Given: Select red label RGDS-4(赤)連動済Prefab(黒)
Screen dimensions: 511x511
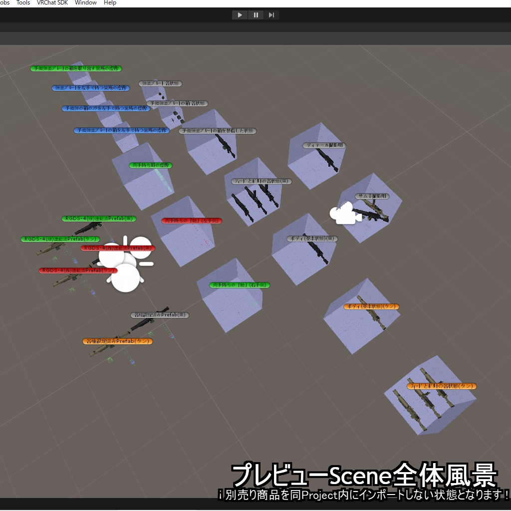Looking at the screenshot, I should pos(118,248).
